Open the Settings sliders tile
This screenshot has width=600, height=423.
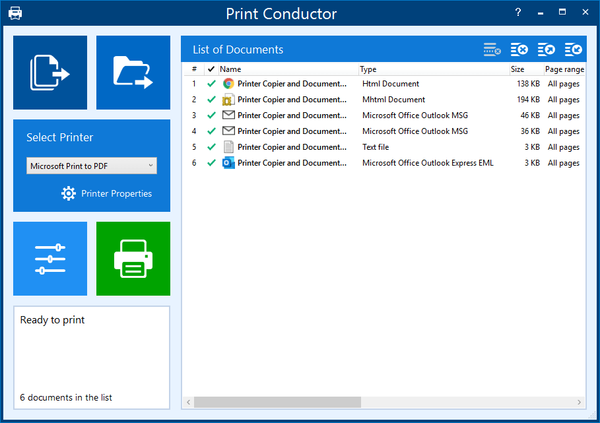point(50,259)
